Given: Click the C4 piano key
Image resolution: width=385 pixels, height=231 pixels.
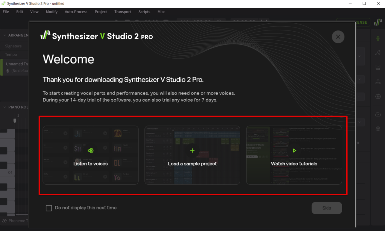Looking at the screenshot, I should [8, 172].
